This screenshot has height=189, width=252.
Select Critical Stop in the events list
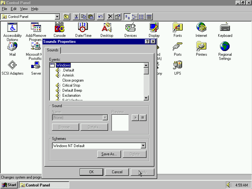[71, 85]
